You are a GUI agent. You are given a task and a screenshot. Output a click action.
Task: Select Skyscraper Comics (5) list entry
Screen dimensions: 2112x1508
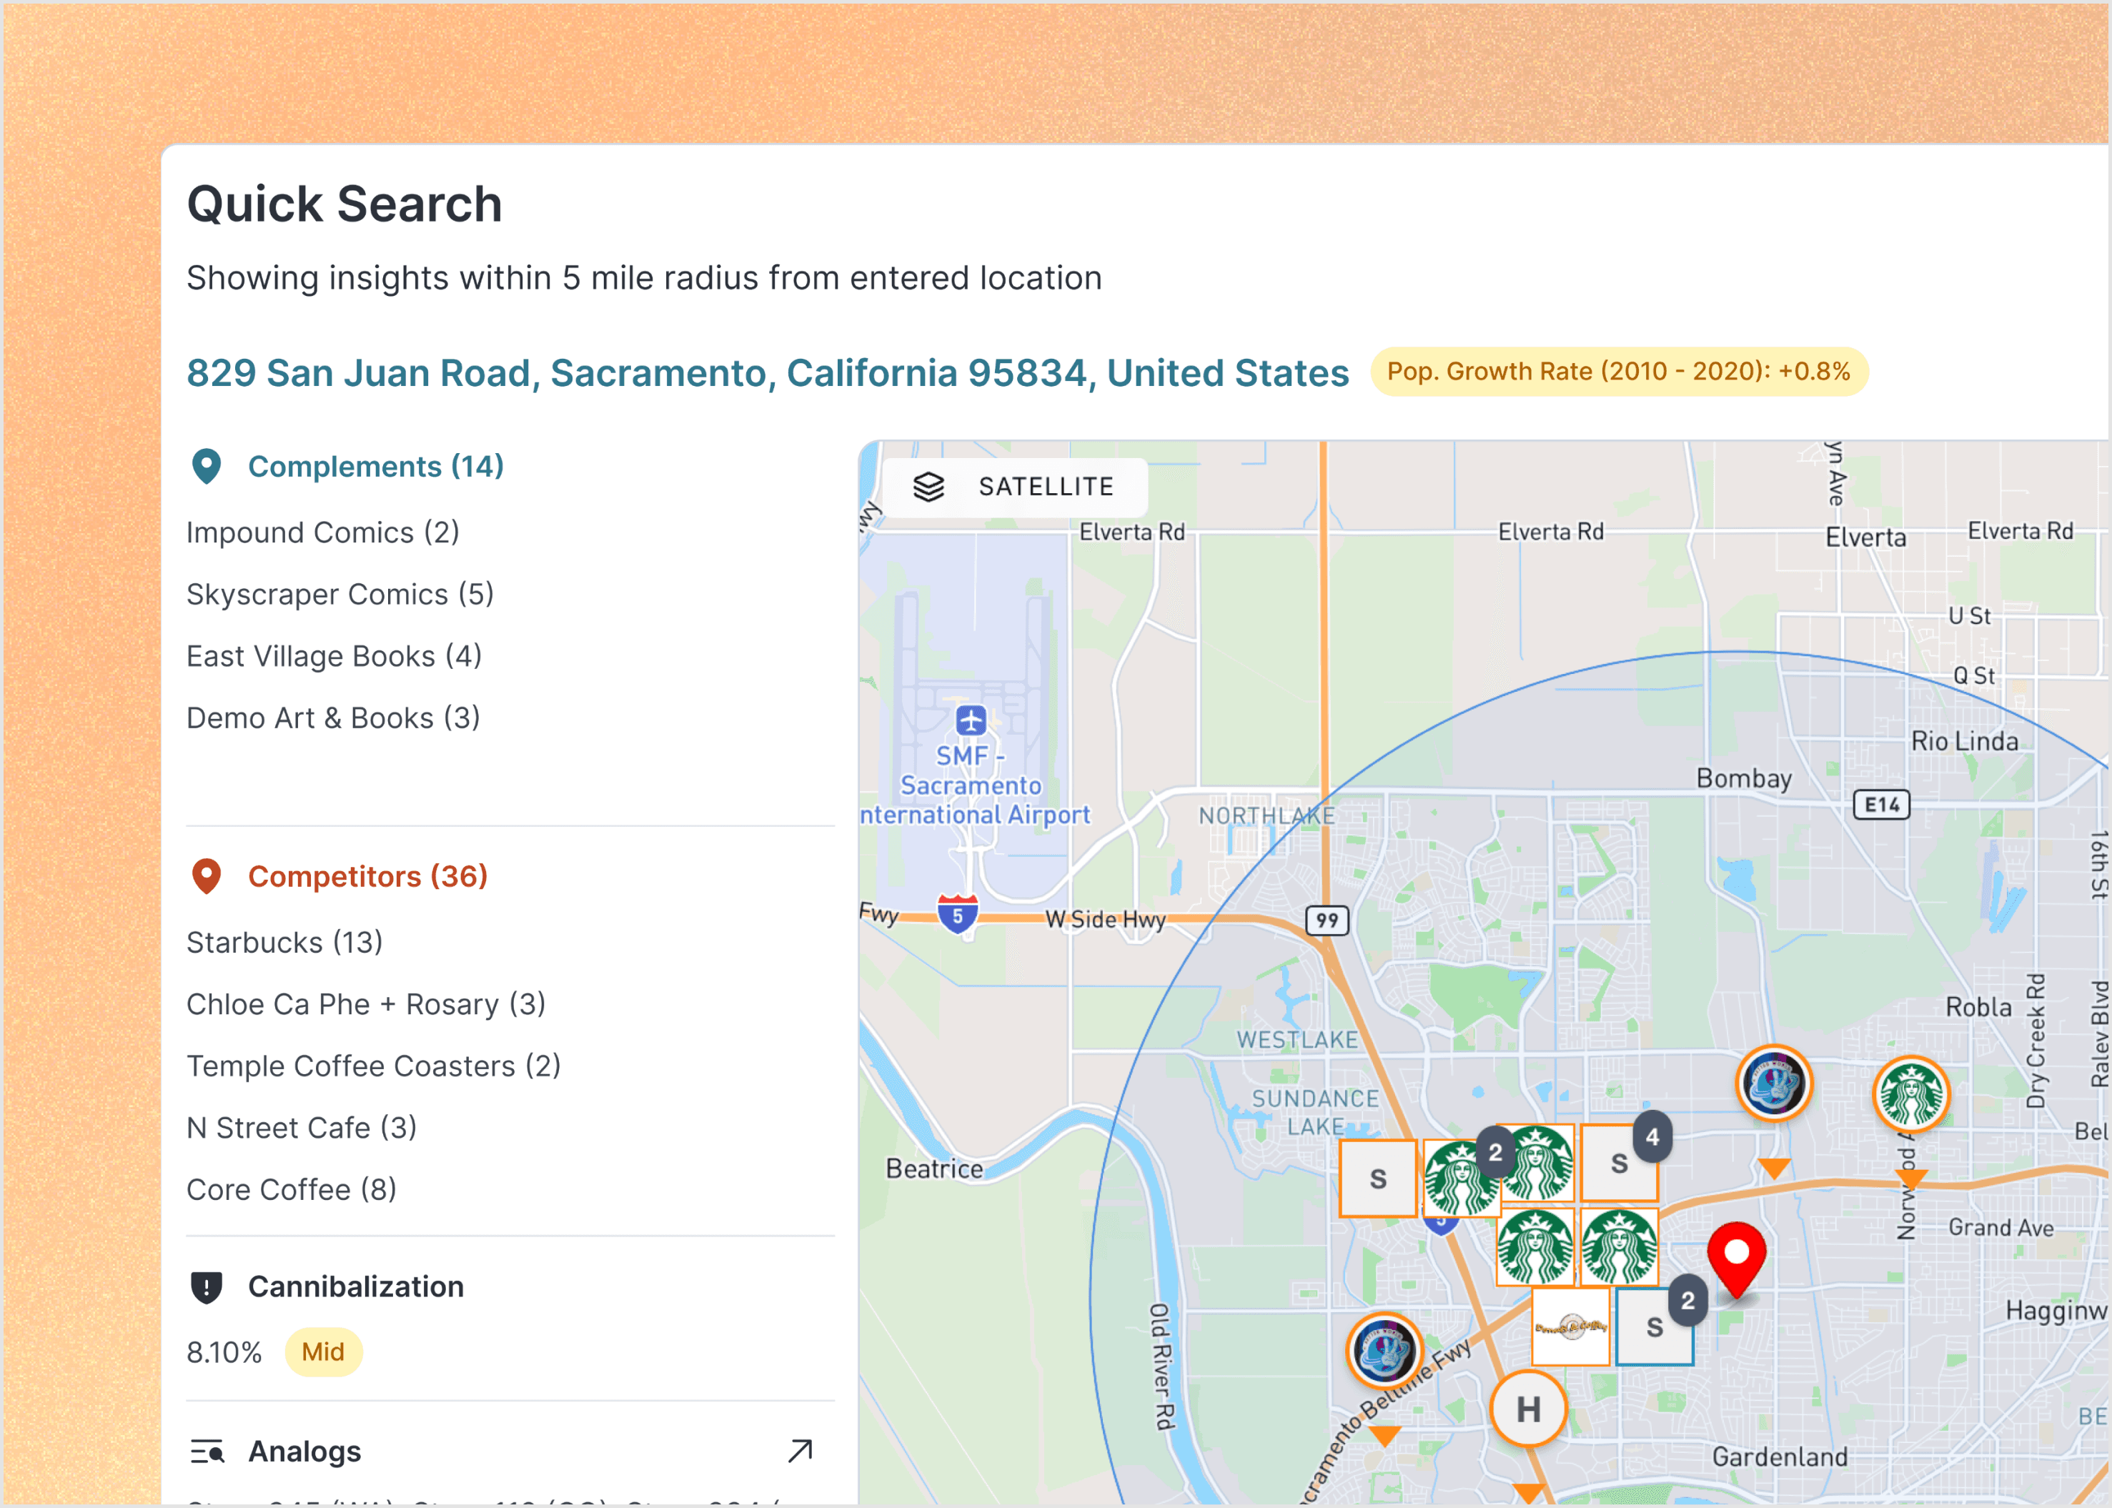click(x=339, y=595)
